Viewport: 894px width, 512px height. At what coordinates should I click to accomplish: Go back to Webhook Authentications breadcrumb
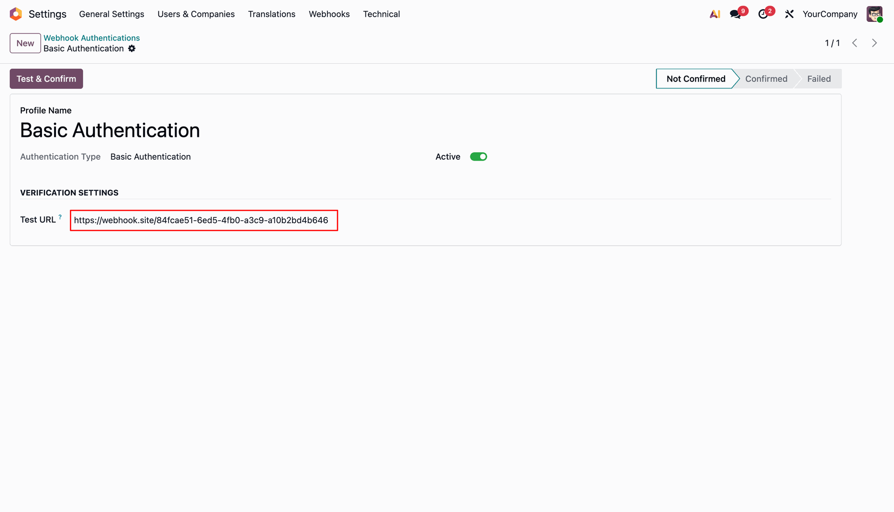[x=92, y=38]
